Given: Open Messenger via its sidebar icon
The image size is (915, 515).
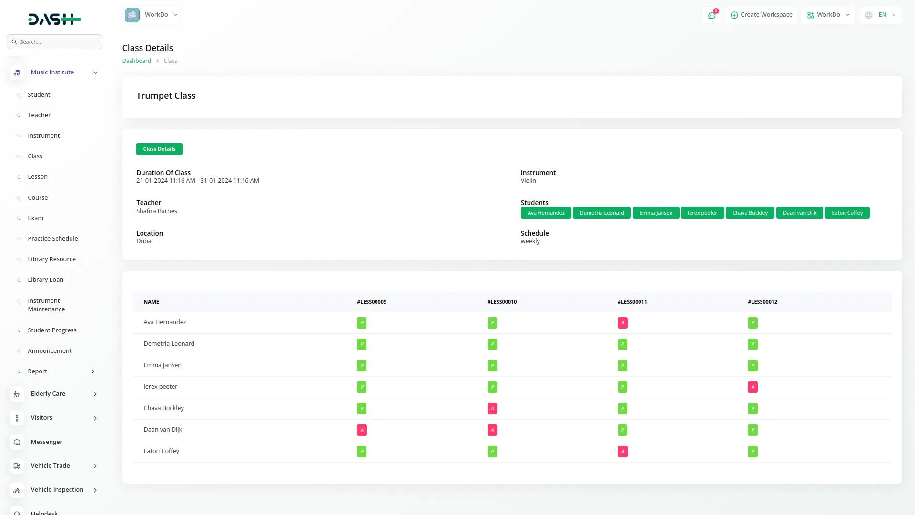Looking at the screenshot, I should [17, 442].
